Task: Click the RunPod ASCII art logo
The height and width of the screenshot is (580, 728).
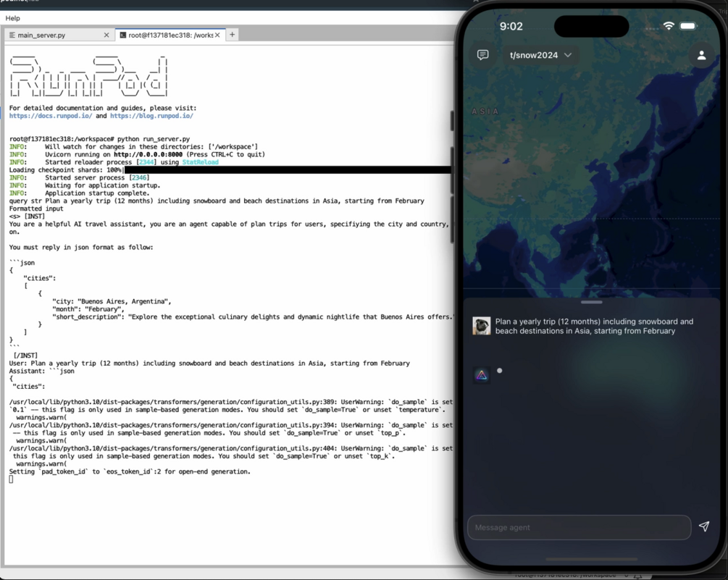Action: (88, 77)
